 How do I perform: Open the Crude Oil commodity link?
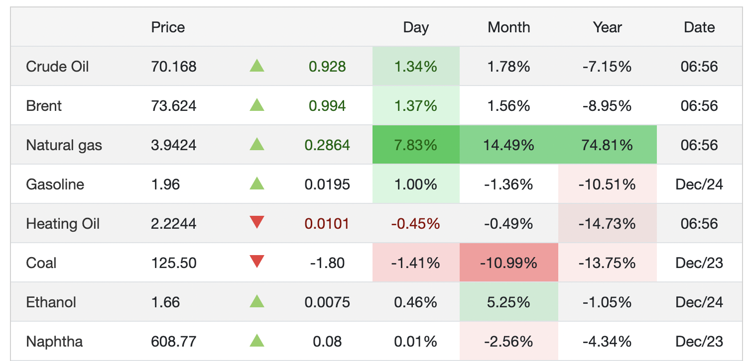tap(57, 66)
